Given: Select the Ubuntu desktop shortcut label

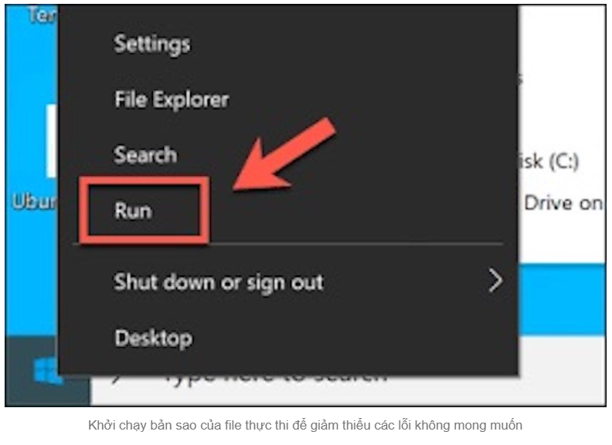Looking at the screenshot, I should point(34,201).
